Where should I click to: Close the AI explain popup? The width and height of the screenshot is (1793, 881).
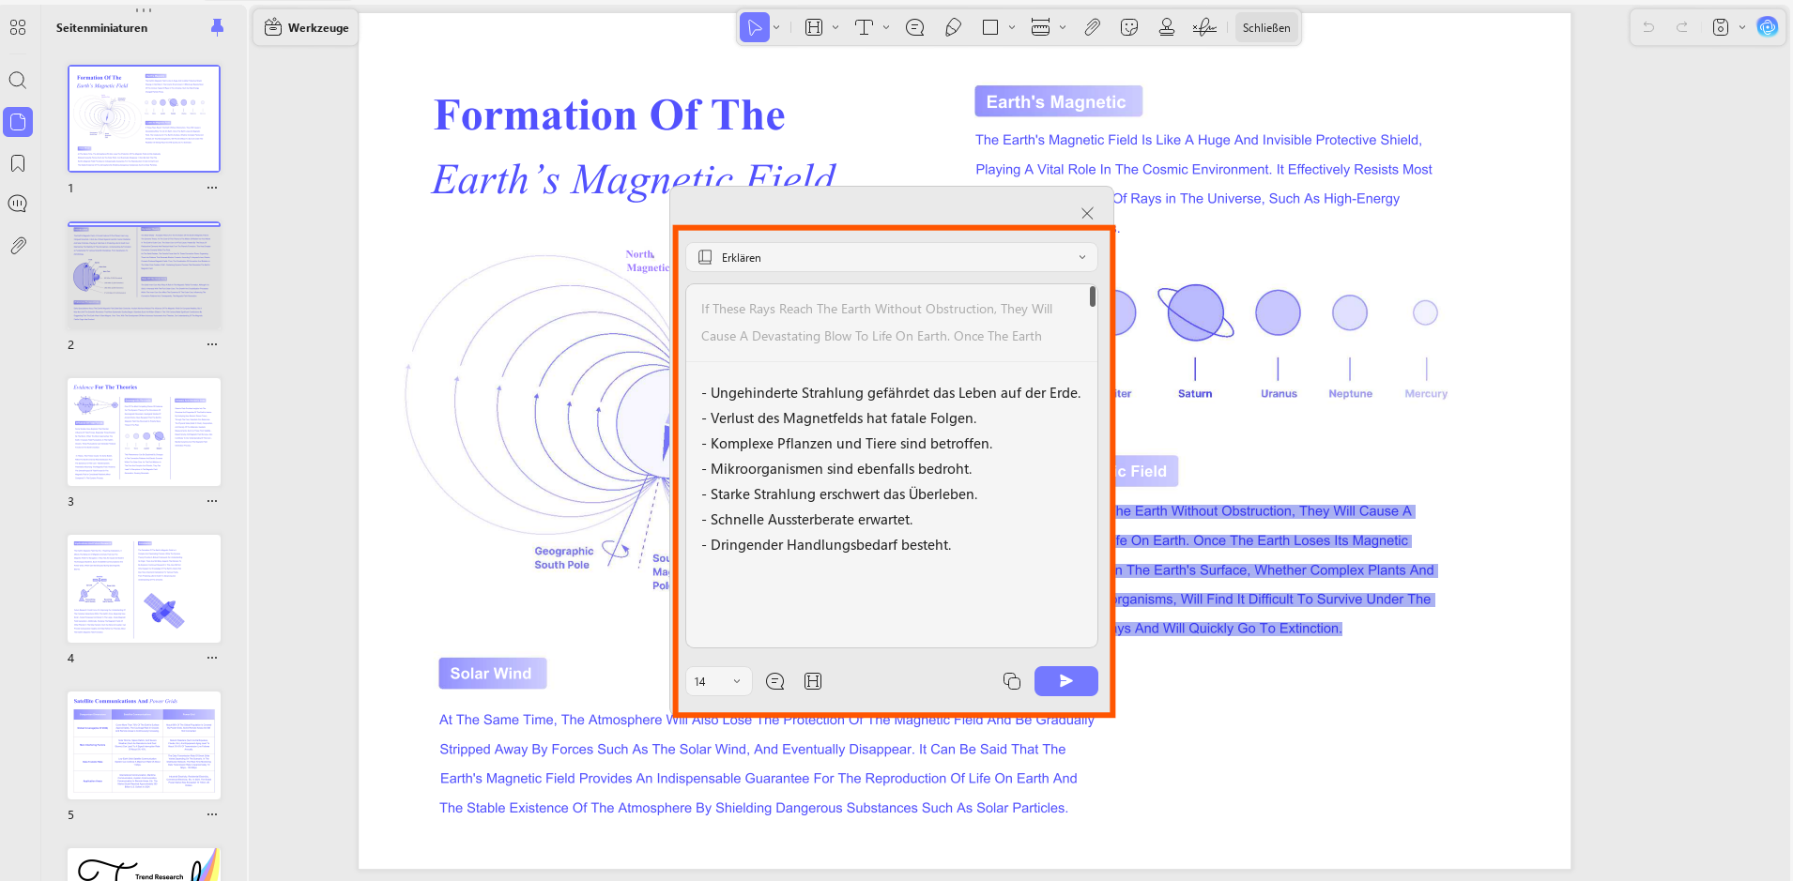[1087, 213]
